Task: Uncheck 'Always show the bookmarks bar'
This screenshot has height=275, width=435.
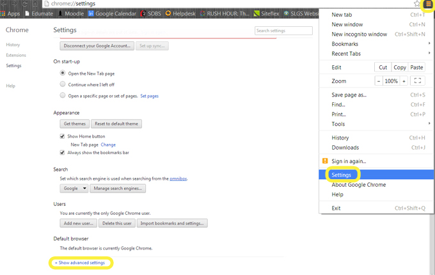Action: [x=63, y=153]
